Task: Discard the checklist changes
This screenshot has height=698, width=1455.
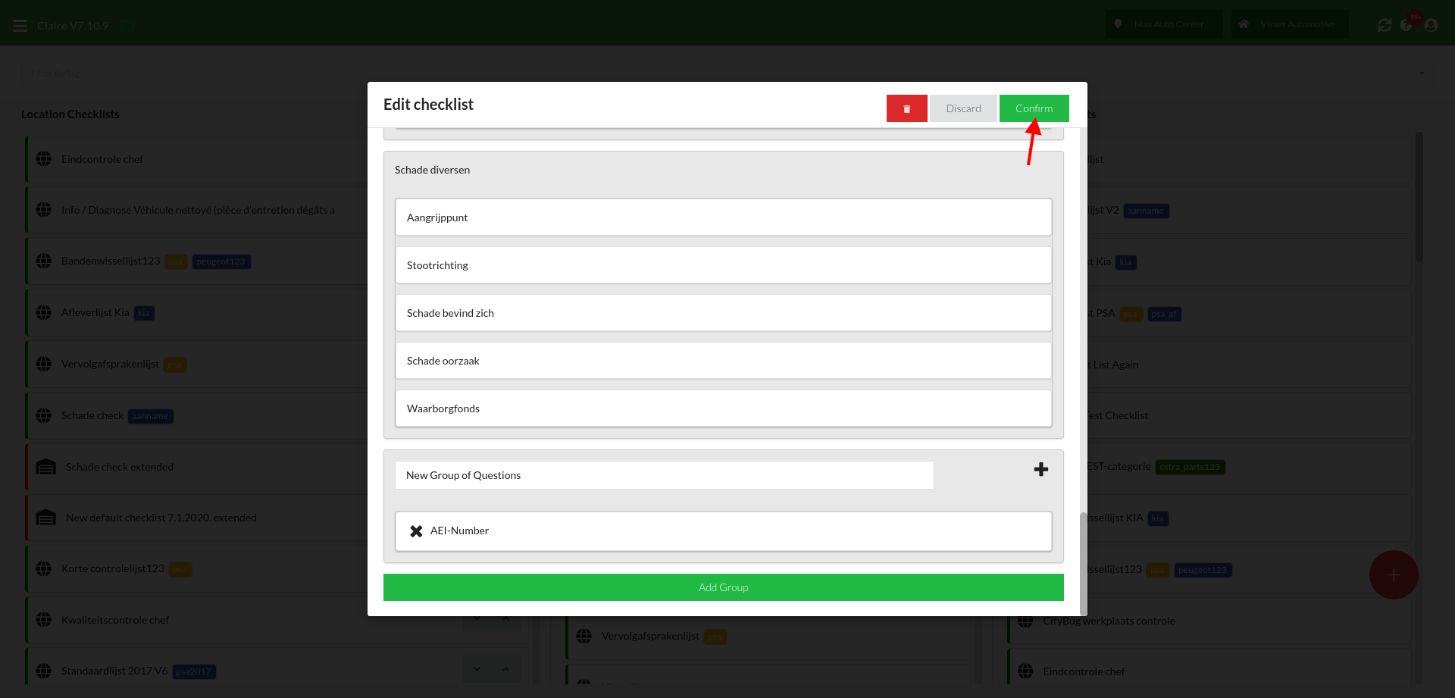Action: pyautogui.click(x=963, y=108)
